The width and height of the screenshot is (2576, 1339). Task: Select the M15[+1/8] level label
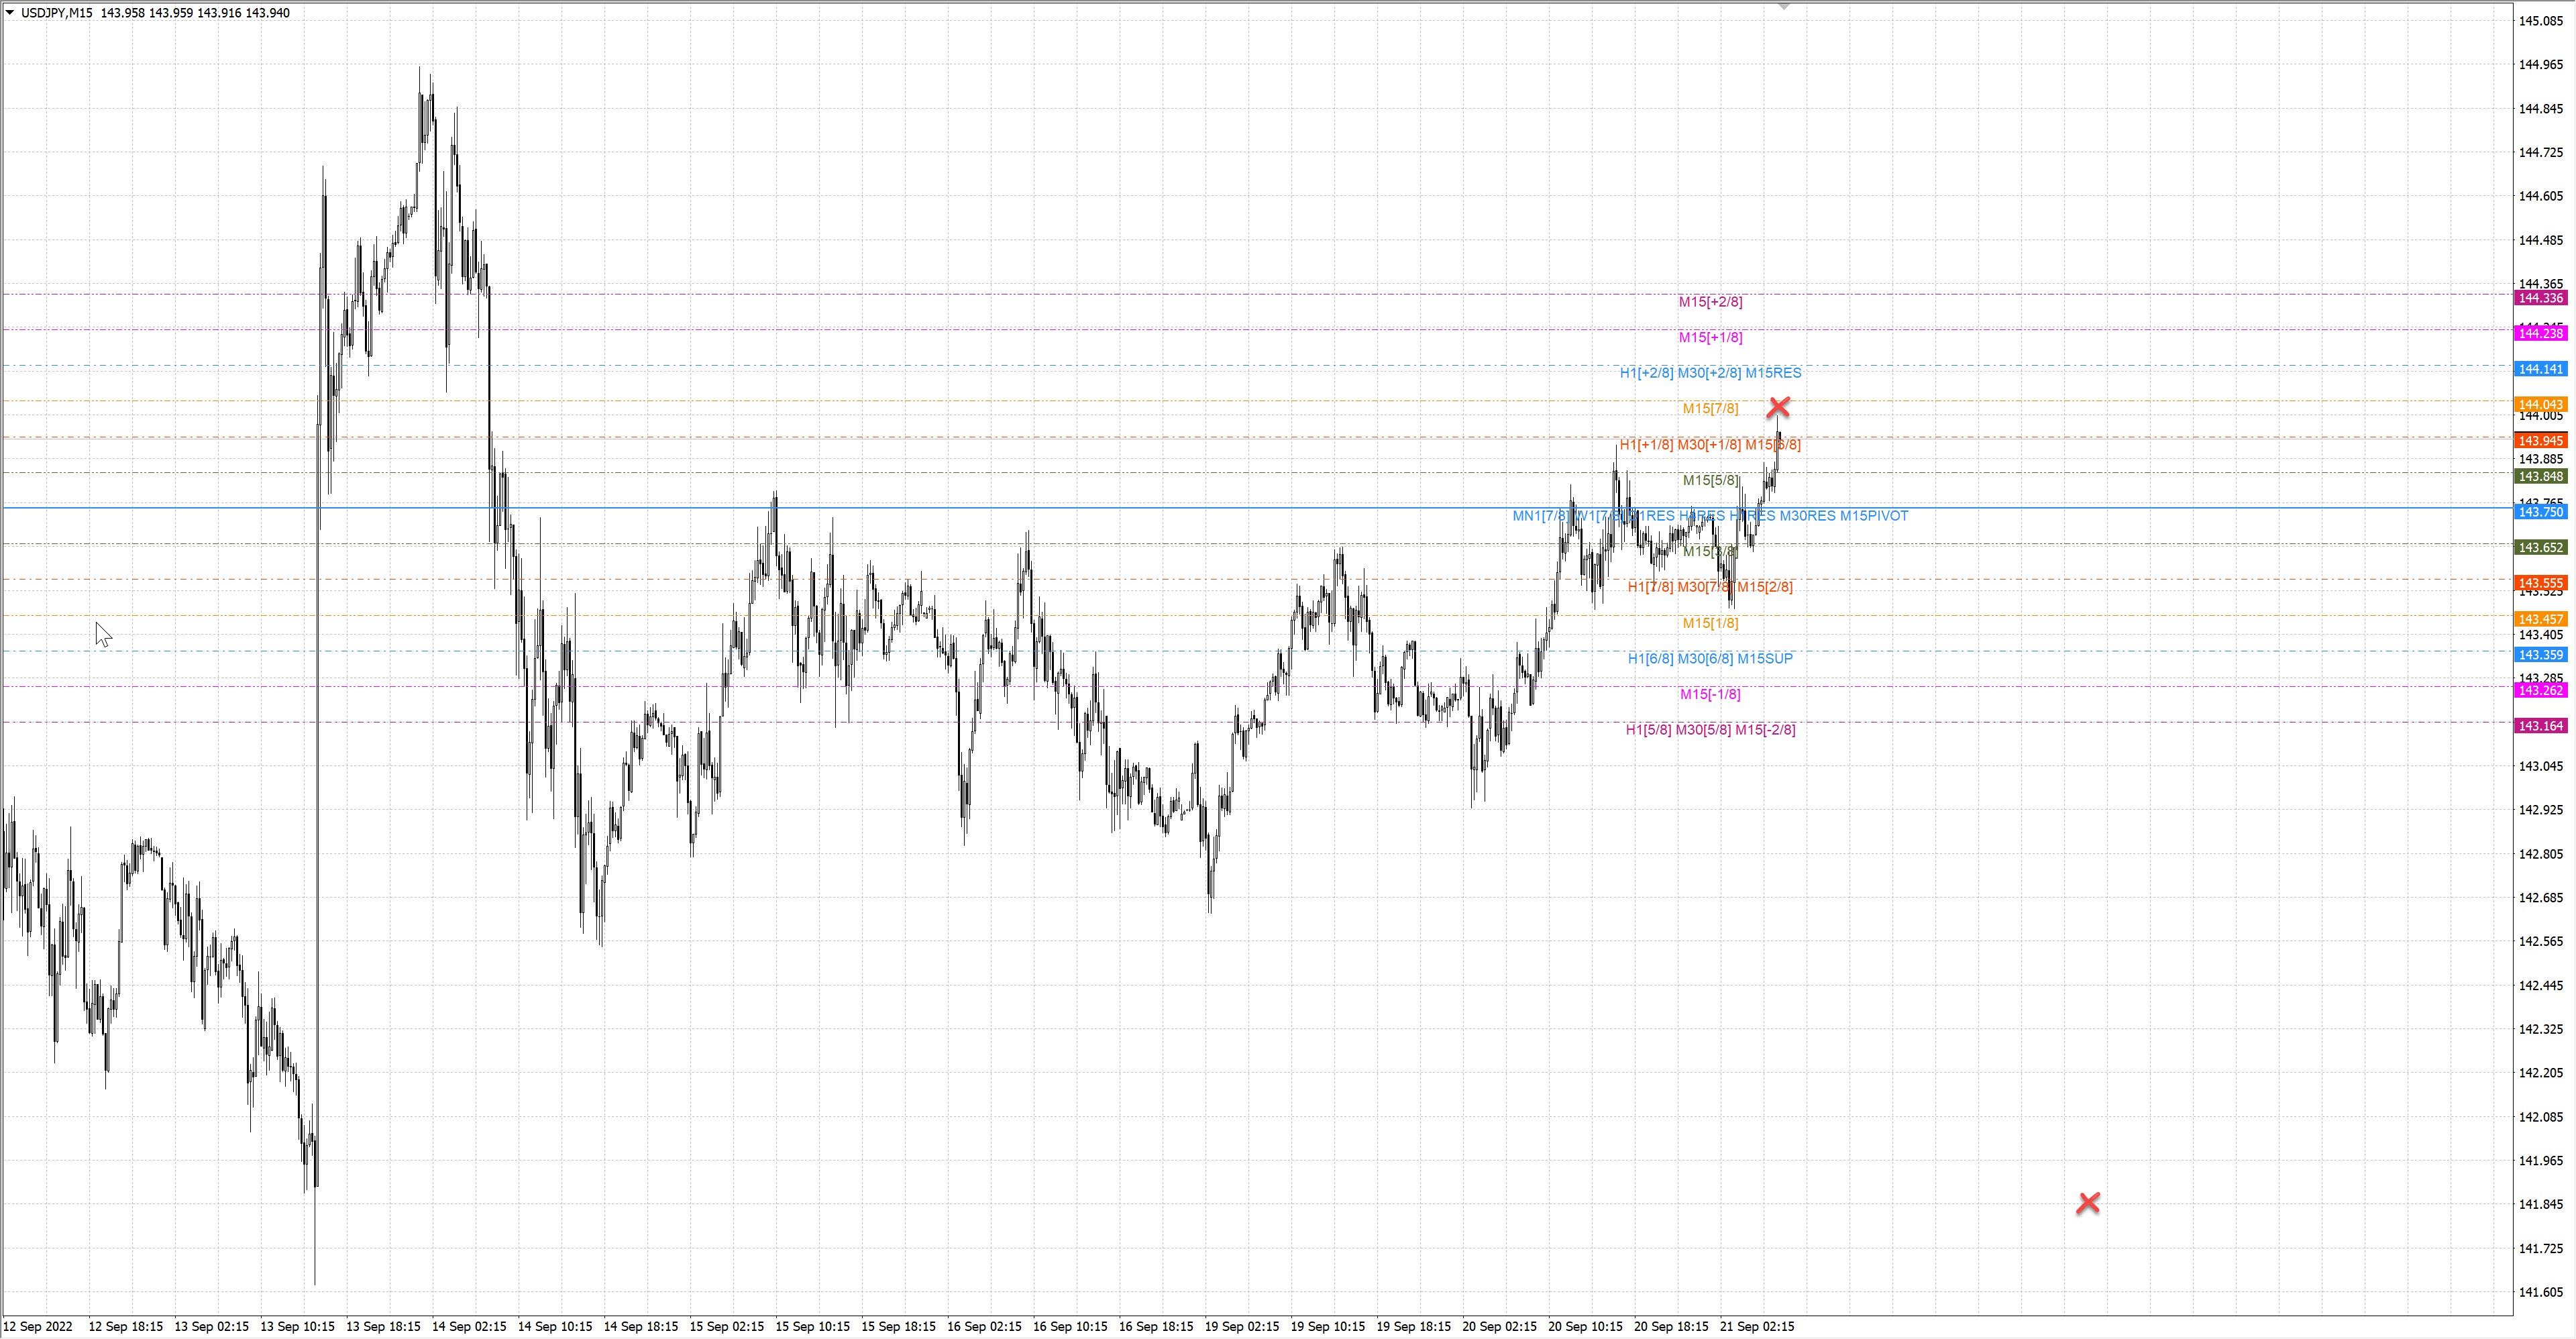click(x=1710, y=337)
